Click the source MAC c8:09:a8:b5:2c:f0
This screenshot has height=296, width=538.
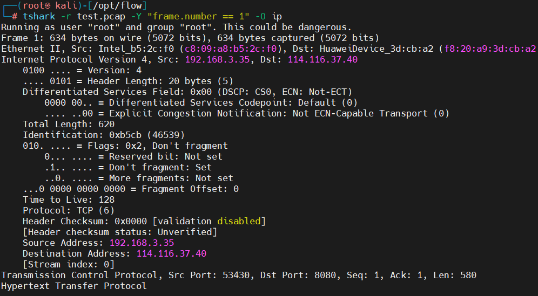pyautogui.click(x=231, y=49)
